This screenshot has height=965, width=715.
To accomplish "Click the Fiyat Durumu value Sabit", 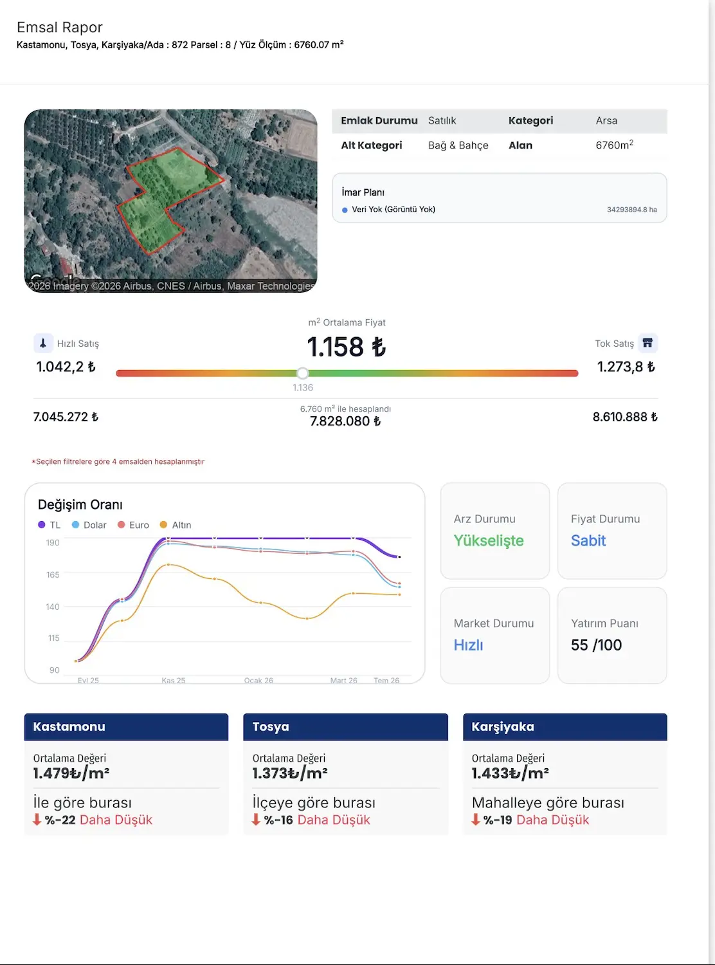I will pyautogui.click(x=588, y=540).
